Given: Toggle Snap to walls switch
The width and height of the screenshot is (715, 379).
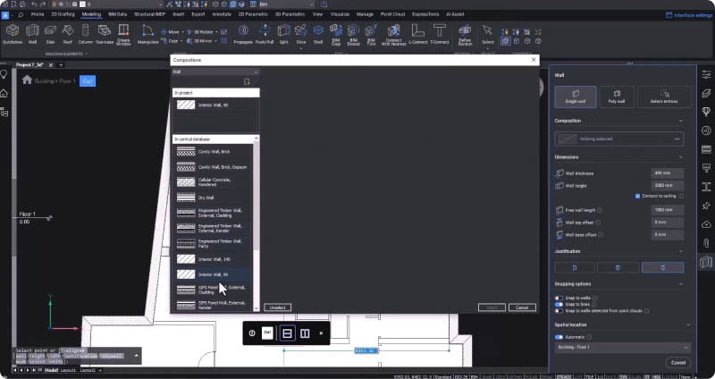Looking at the screenshot, I should (x=559, y=298).
